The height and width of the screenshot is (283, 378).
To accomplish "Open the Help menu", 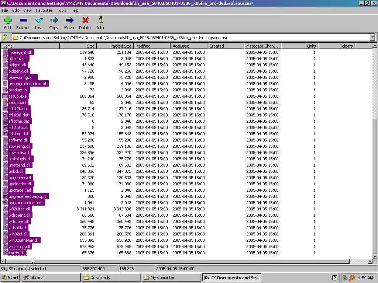I will point(75,10).
